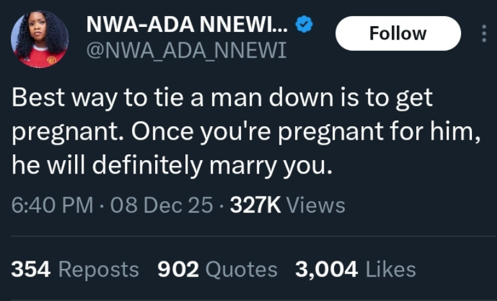Screen dimensions: 497x301
Task: Click the Follow button
Action: click(398, 33)
